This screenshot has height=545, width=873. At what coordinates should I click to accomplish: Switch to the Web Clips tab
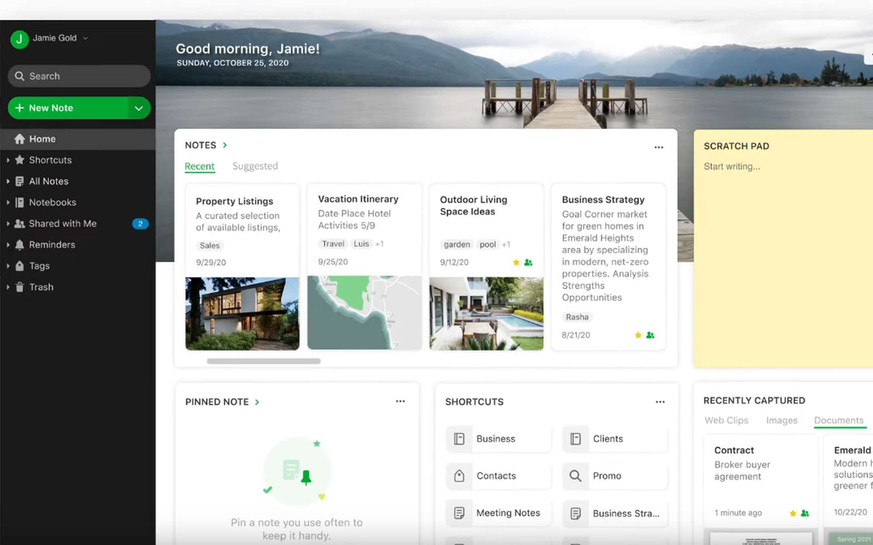[x=726, y=420]
